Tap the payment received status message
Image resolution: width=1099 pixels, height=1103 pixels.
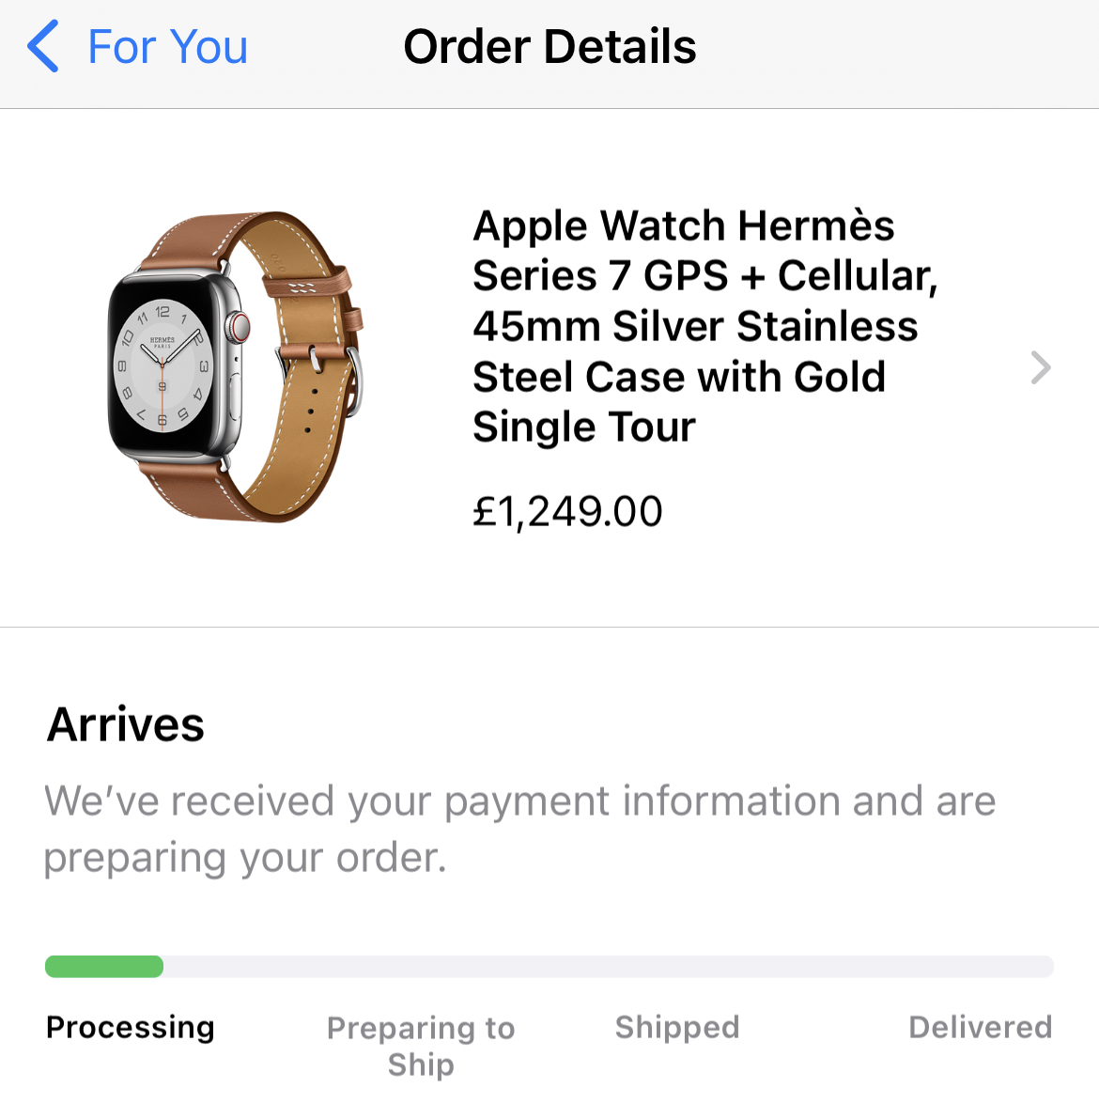coord(519,829)
